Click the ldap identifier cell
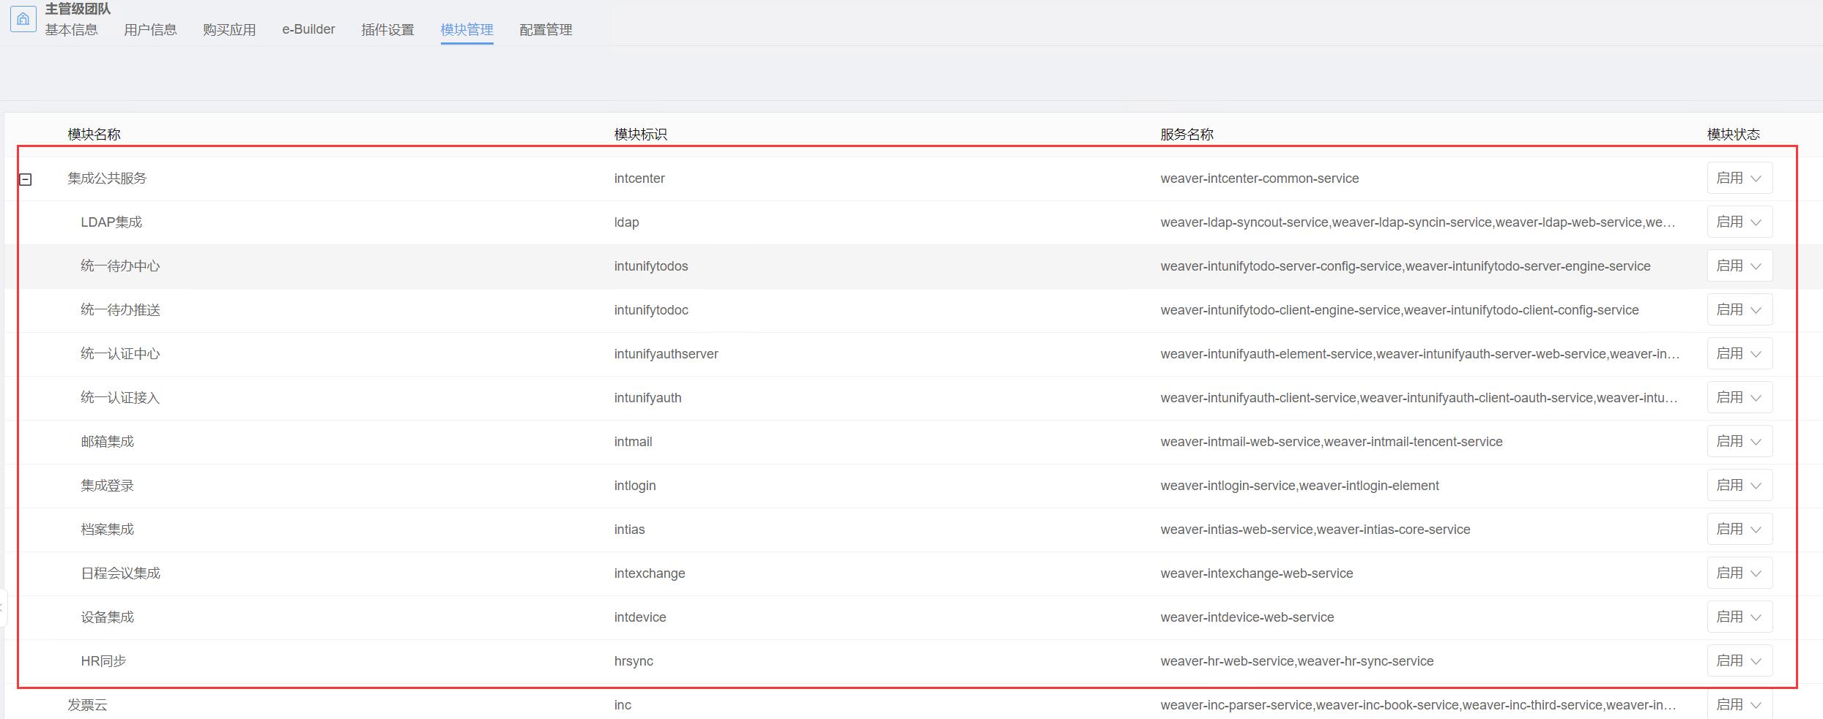Screen dimensions: 1823x719 (626, 222)
